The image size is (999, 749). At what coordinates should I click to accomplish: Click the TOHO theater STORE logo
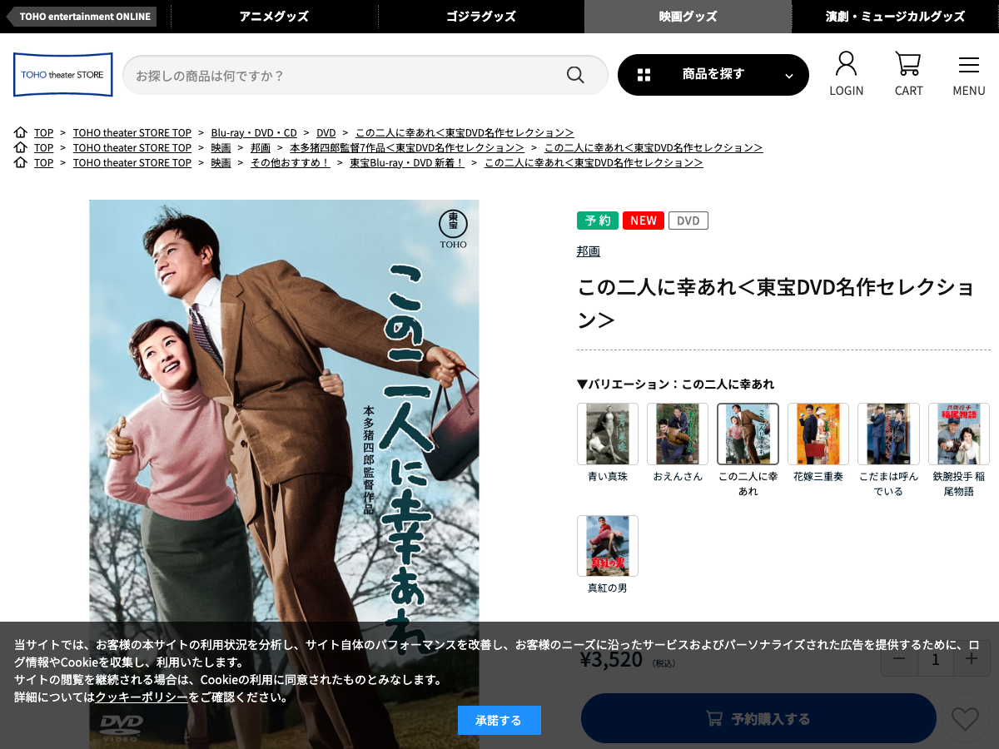(x=63, y=75)
